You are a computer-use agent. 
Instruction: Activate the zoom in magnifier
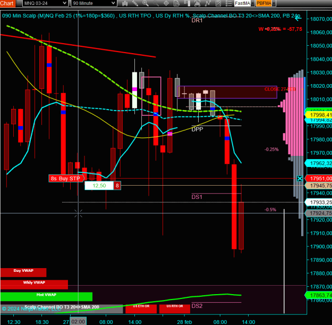(x=146, y=3)
